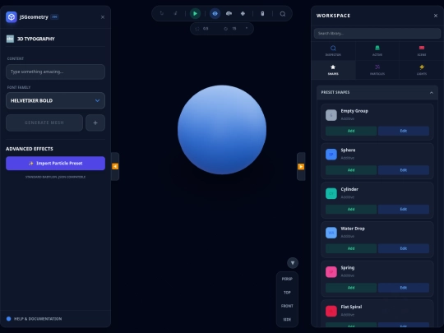This screenshot has height=333, width=444.
Task: Click Import Particle Preset button
Action: 56,164
